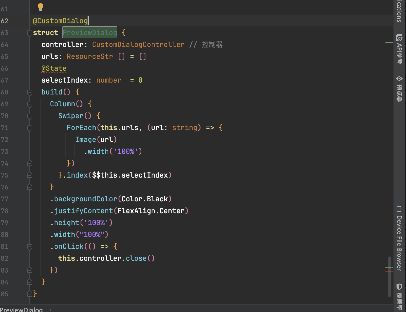Click the red error marker in error stripe

(x=389, y=271)
